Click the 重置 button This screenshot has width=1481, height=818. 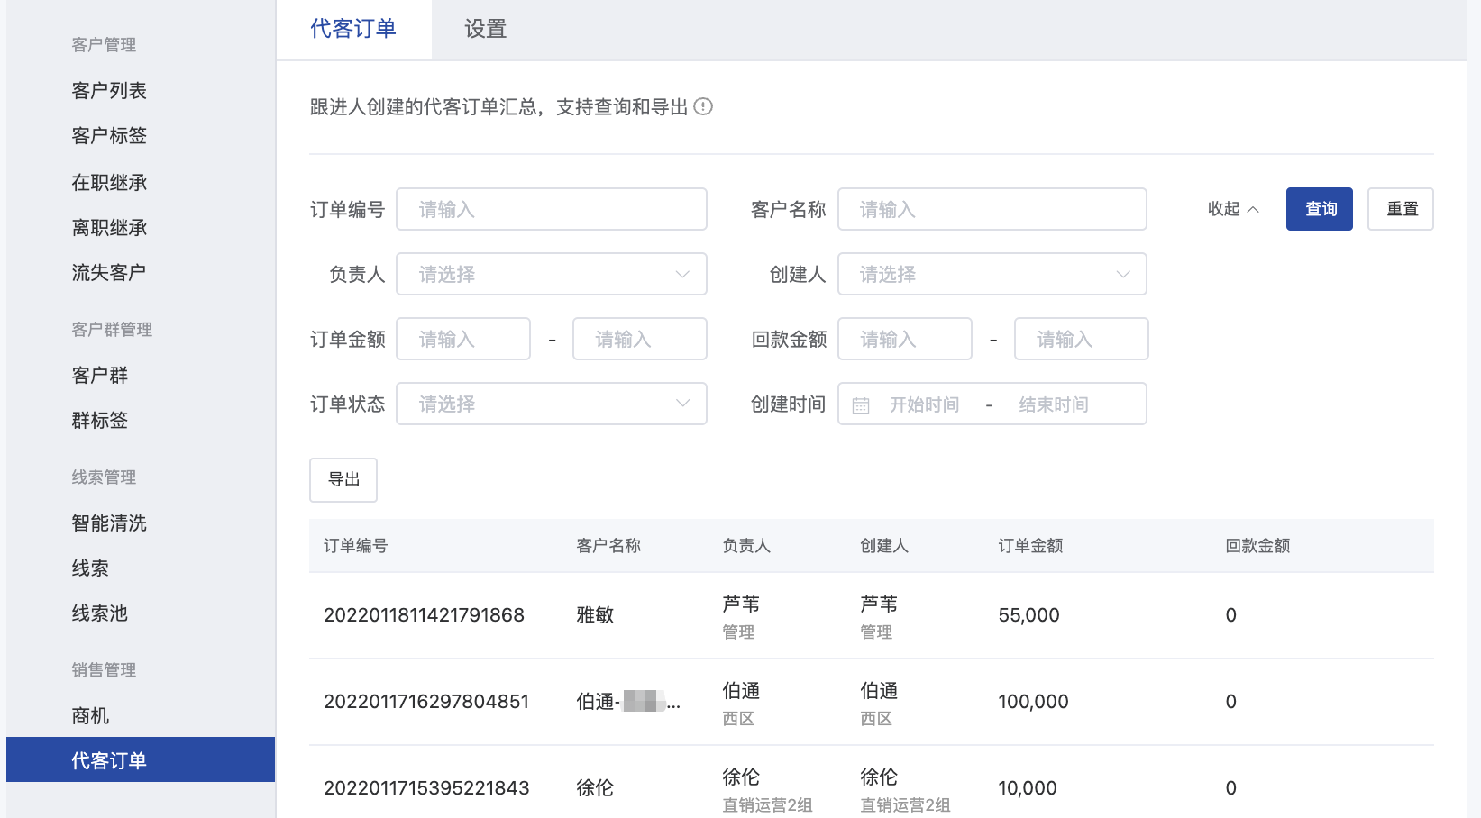1401,209
